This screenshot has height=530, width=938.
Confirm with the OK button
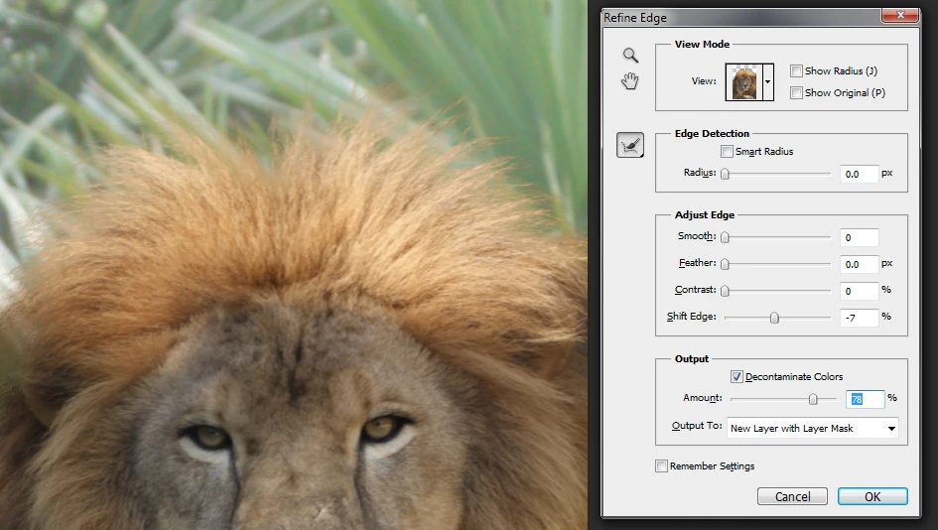tap(872, 496)
